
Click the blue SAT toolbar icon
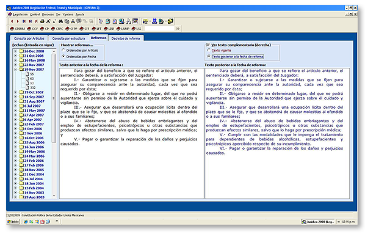click(x=154, y=21)
